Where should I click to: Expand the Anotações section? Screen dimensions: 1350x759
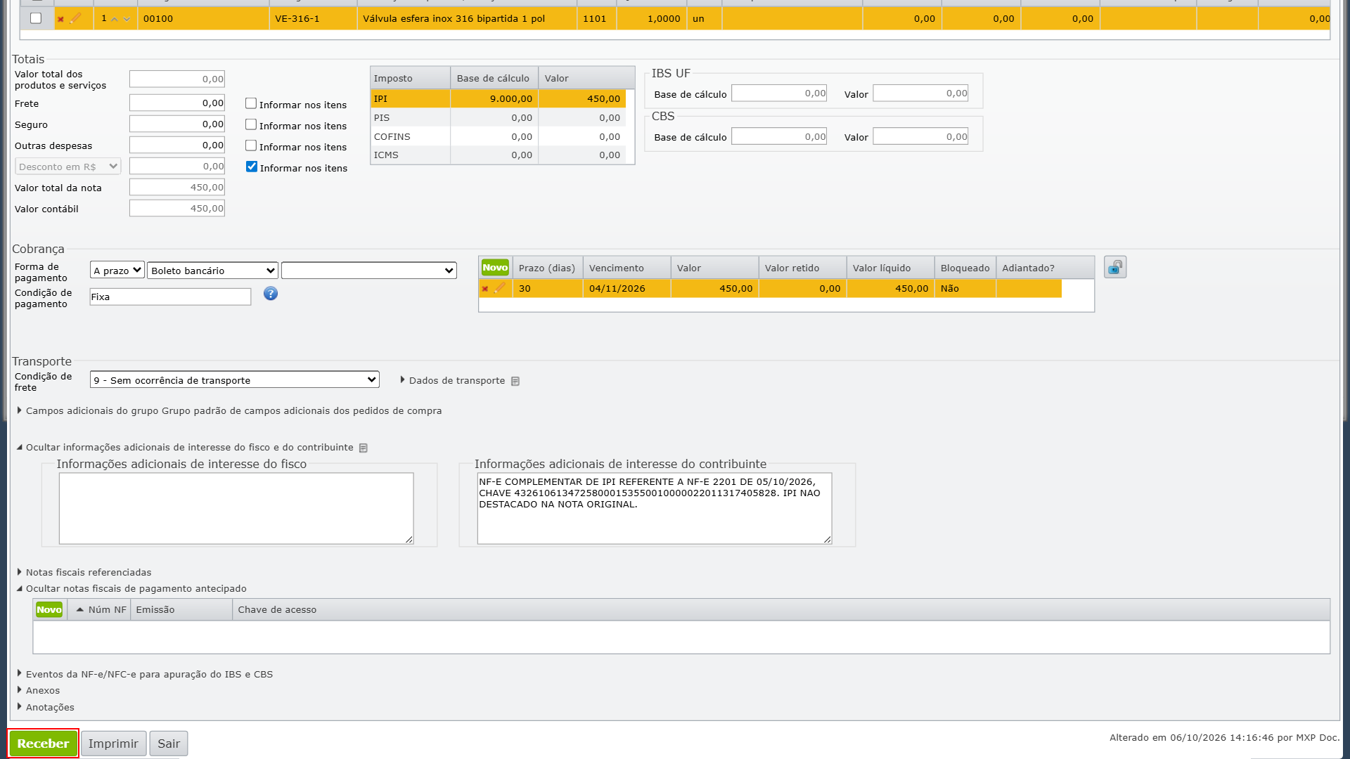[x=46, y=707]
